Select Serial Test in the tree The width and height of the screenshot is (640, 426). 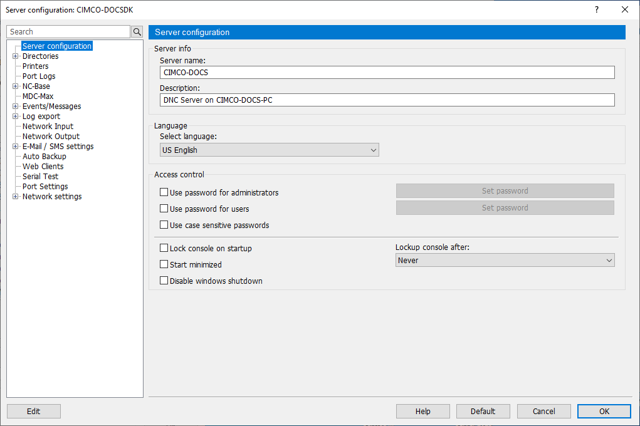pyautogui.click(x=40, y=176)
